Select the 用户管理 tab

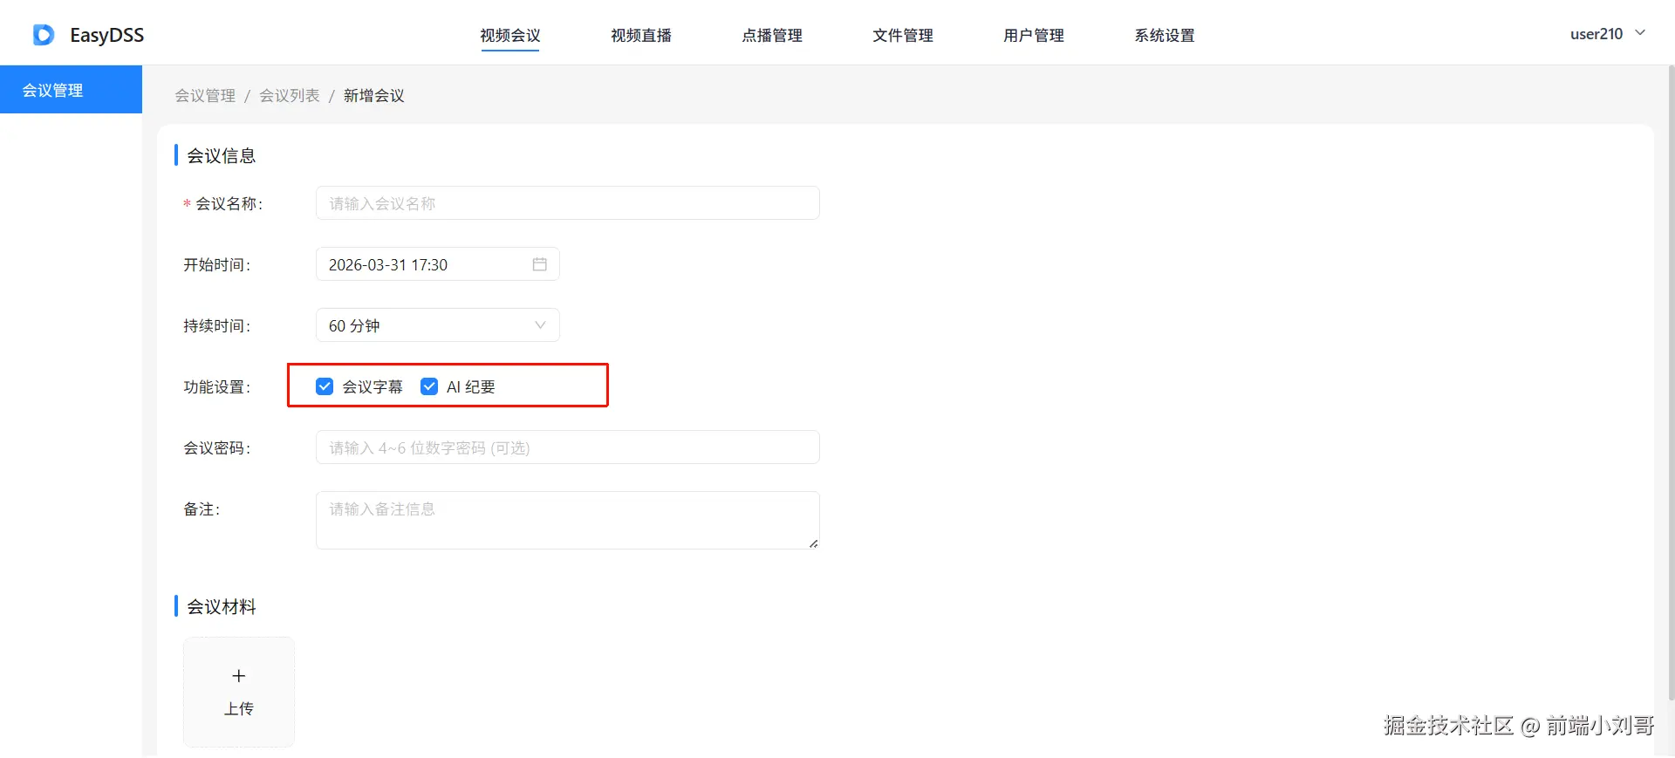click(1034, 36)
